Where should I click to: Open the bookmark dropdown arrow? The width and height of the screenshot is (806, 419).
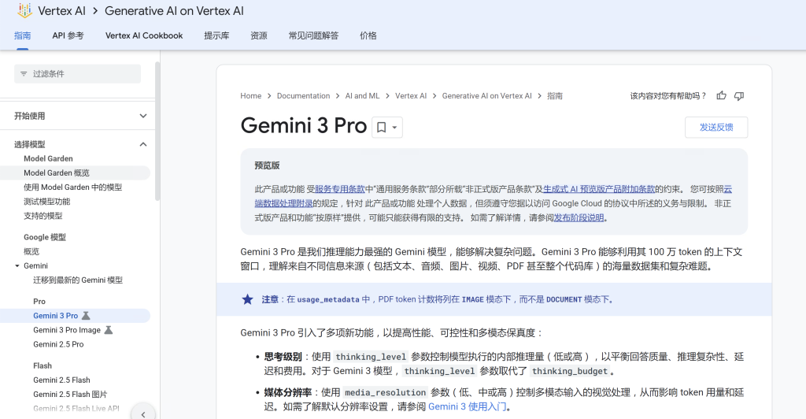(394, 128)
